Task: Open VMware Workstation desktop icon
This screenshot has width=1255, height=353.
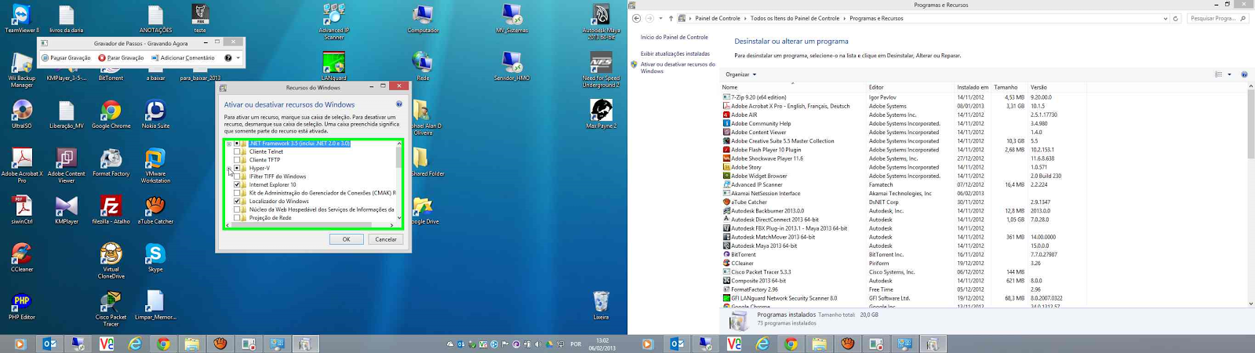Action: (155, 166)
